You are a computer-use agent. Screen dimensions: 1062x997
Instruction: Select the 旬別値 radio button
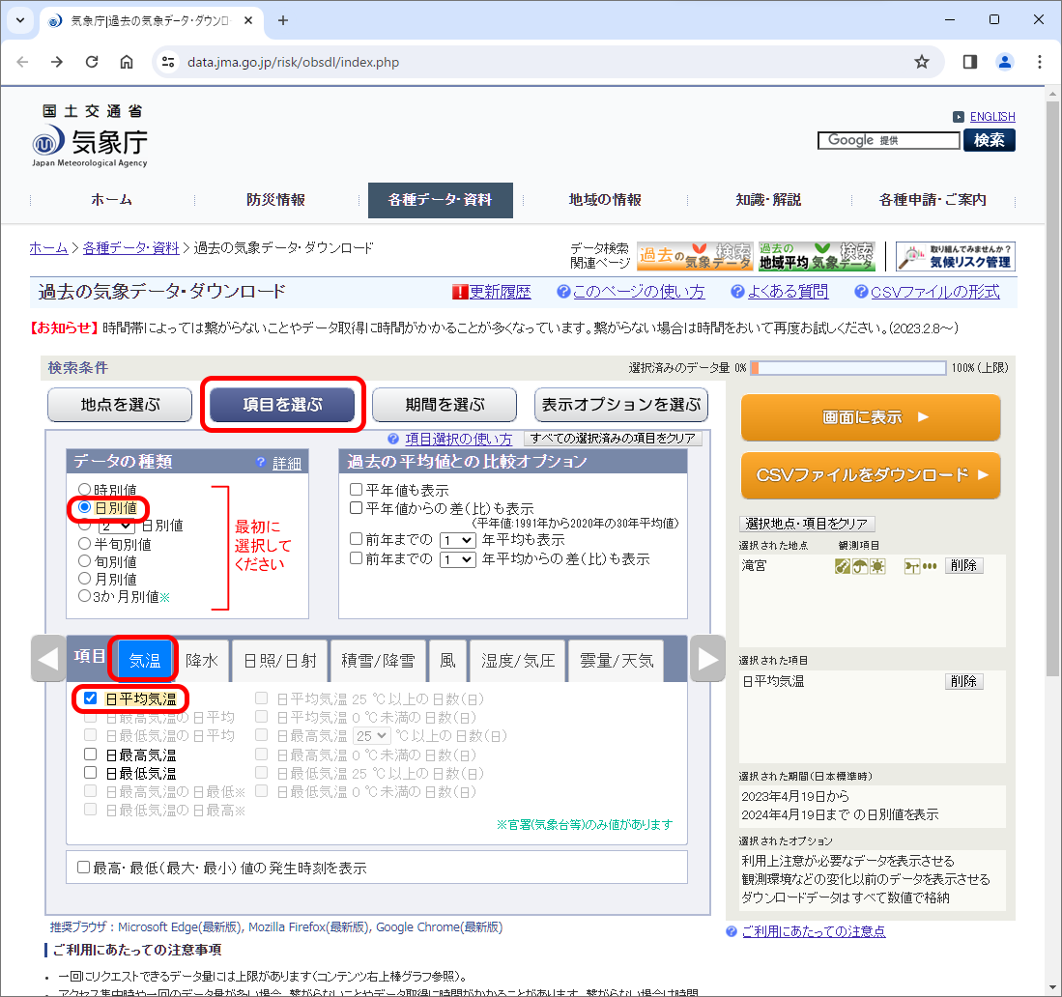coord(85,560)
